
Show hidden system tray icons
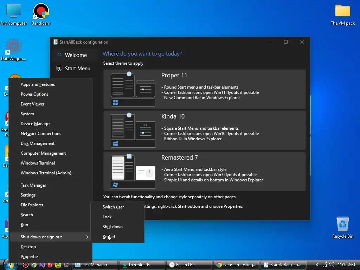point(317,265)
